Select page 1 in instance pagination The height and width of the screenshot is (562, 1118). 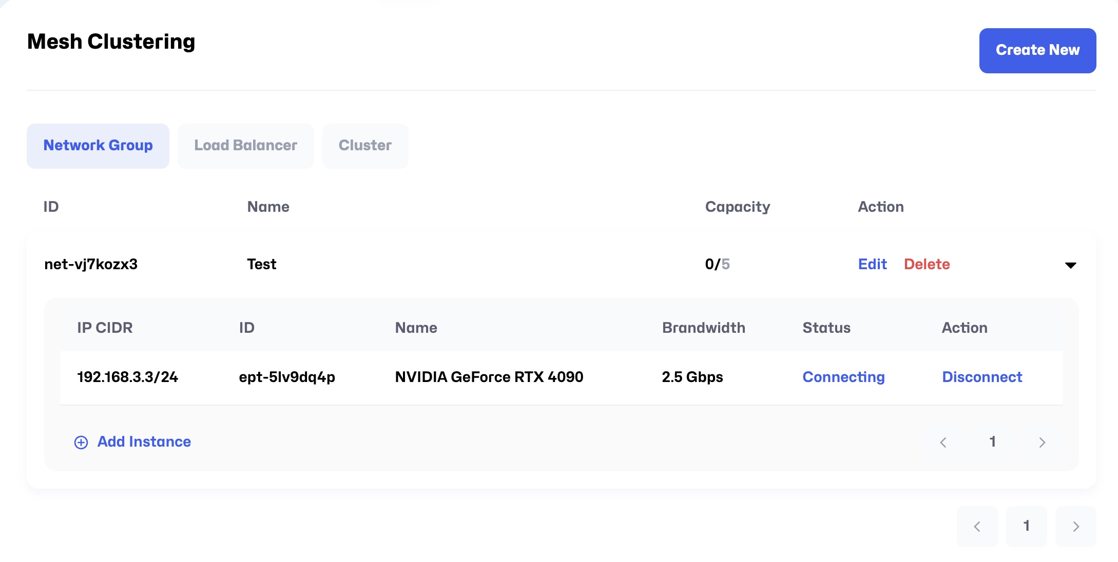992,441
